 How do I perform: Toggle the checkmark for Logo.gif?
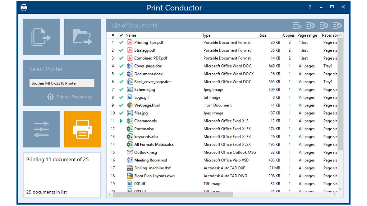(x=121, y=97)
